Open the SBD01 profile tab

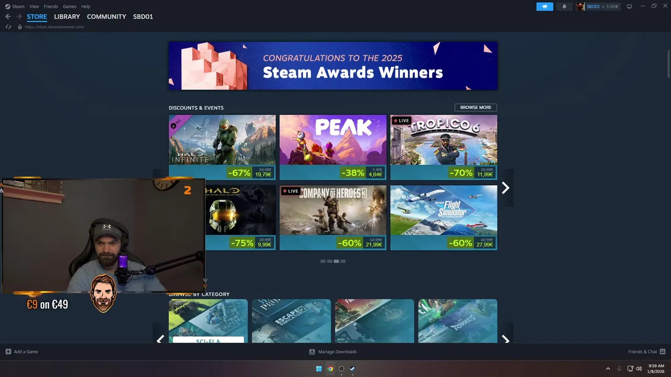pos(143,17)
